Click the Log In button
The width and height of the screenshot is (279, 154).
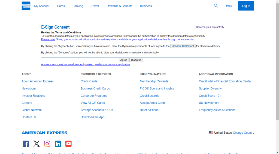(x=246, y=6)
